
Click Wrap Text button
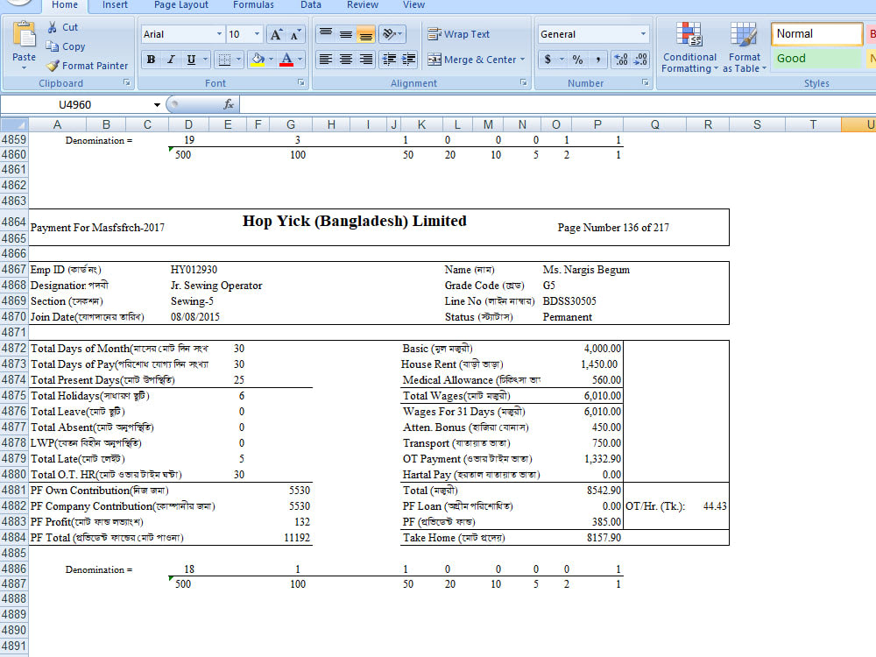coord(459,35)
